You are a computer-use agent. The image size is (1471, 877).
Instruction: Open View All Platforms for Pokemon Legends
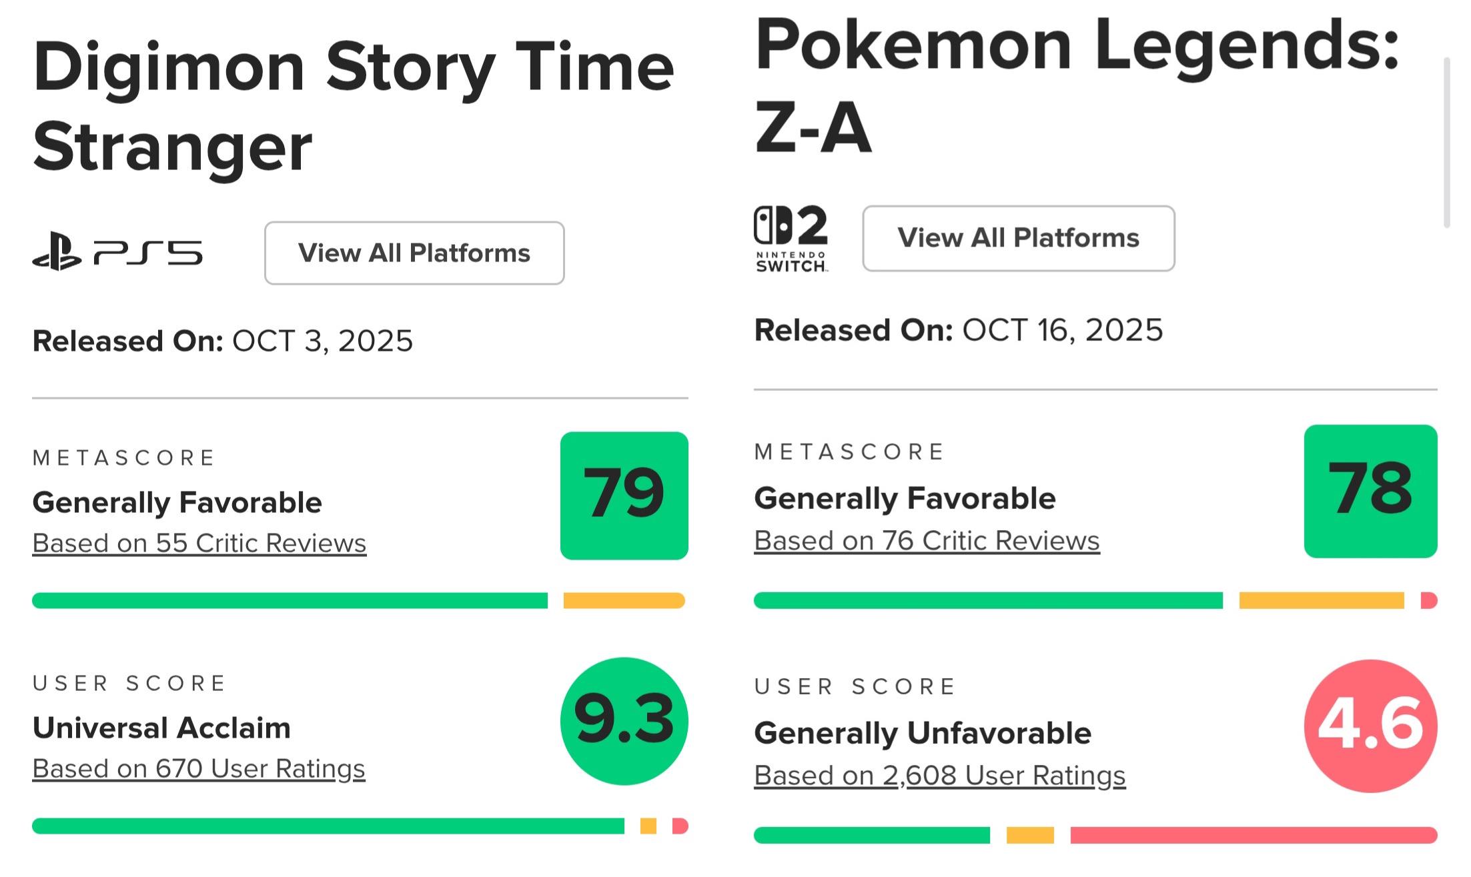[x=1018, y=238]
